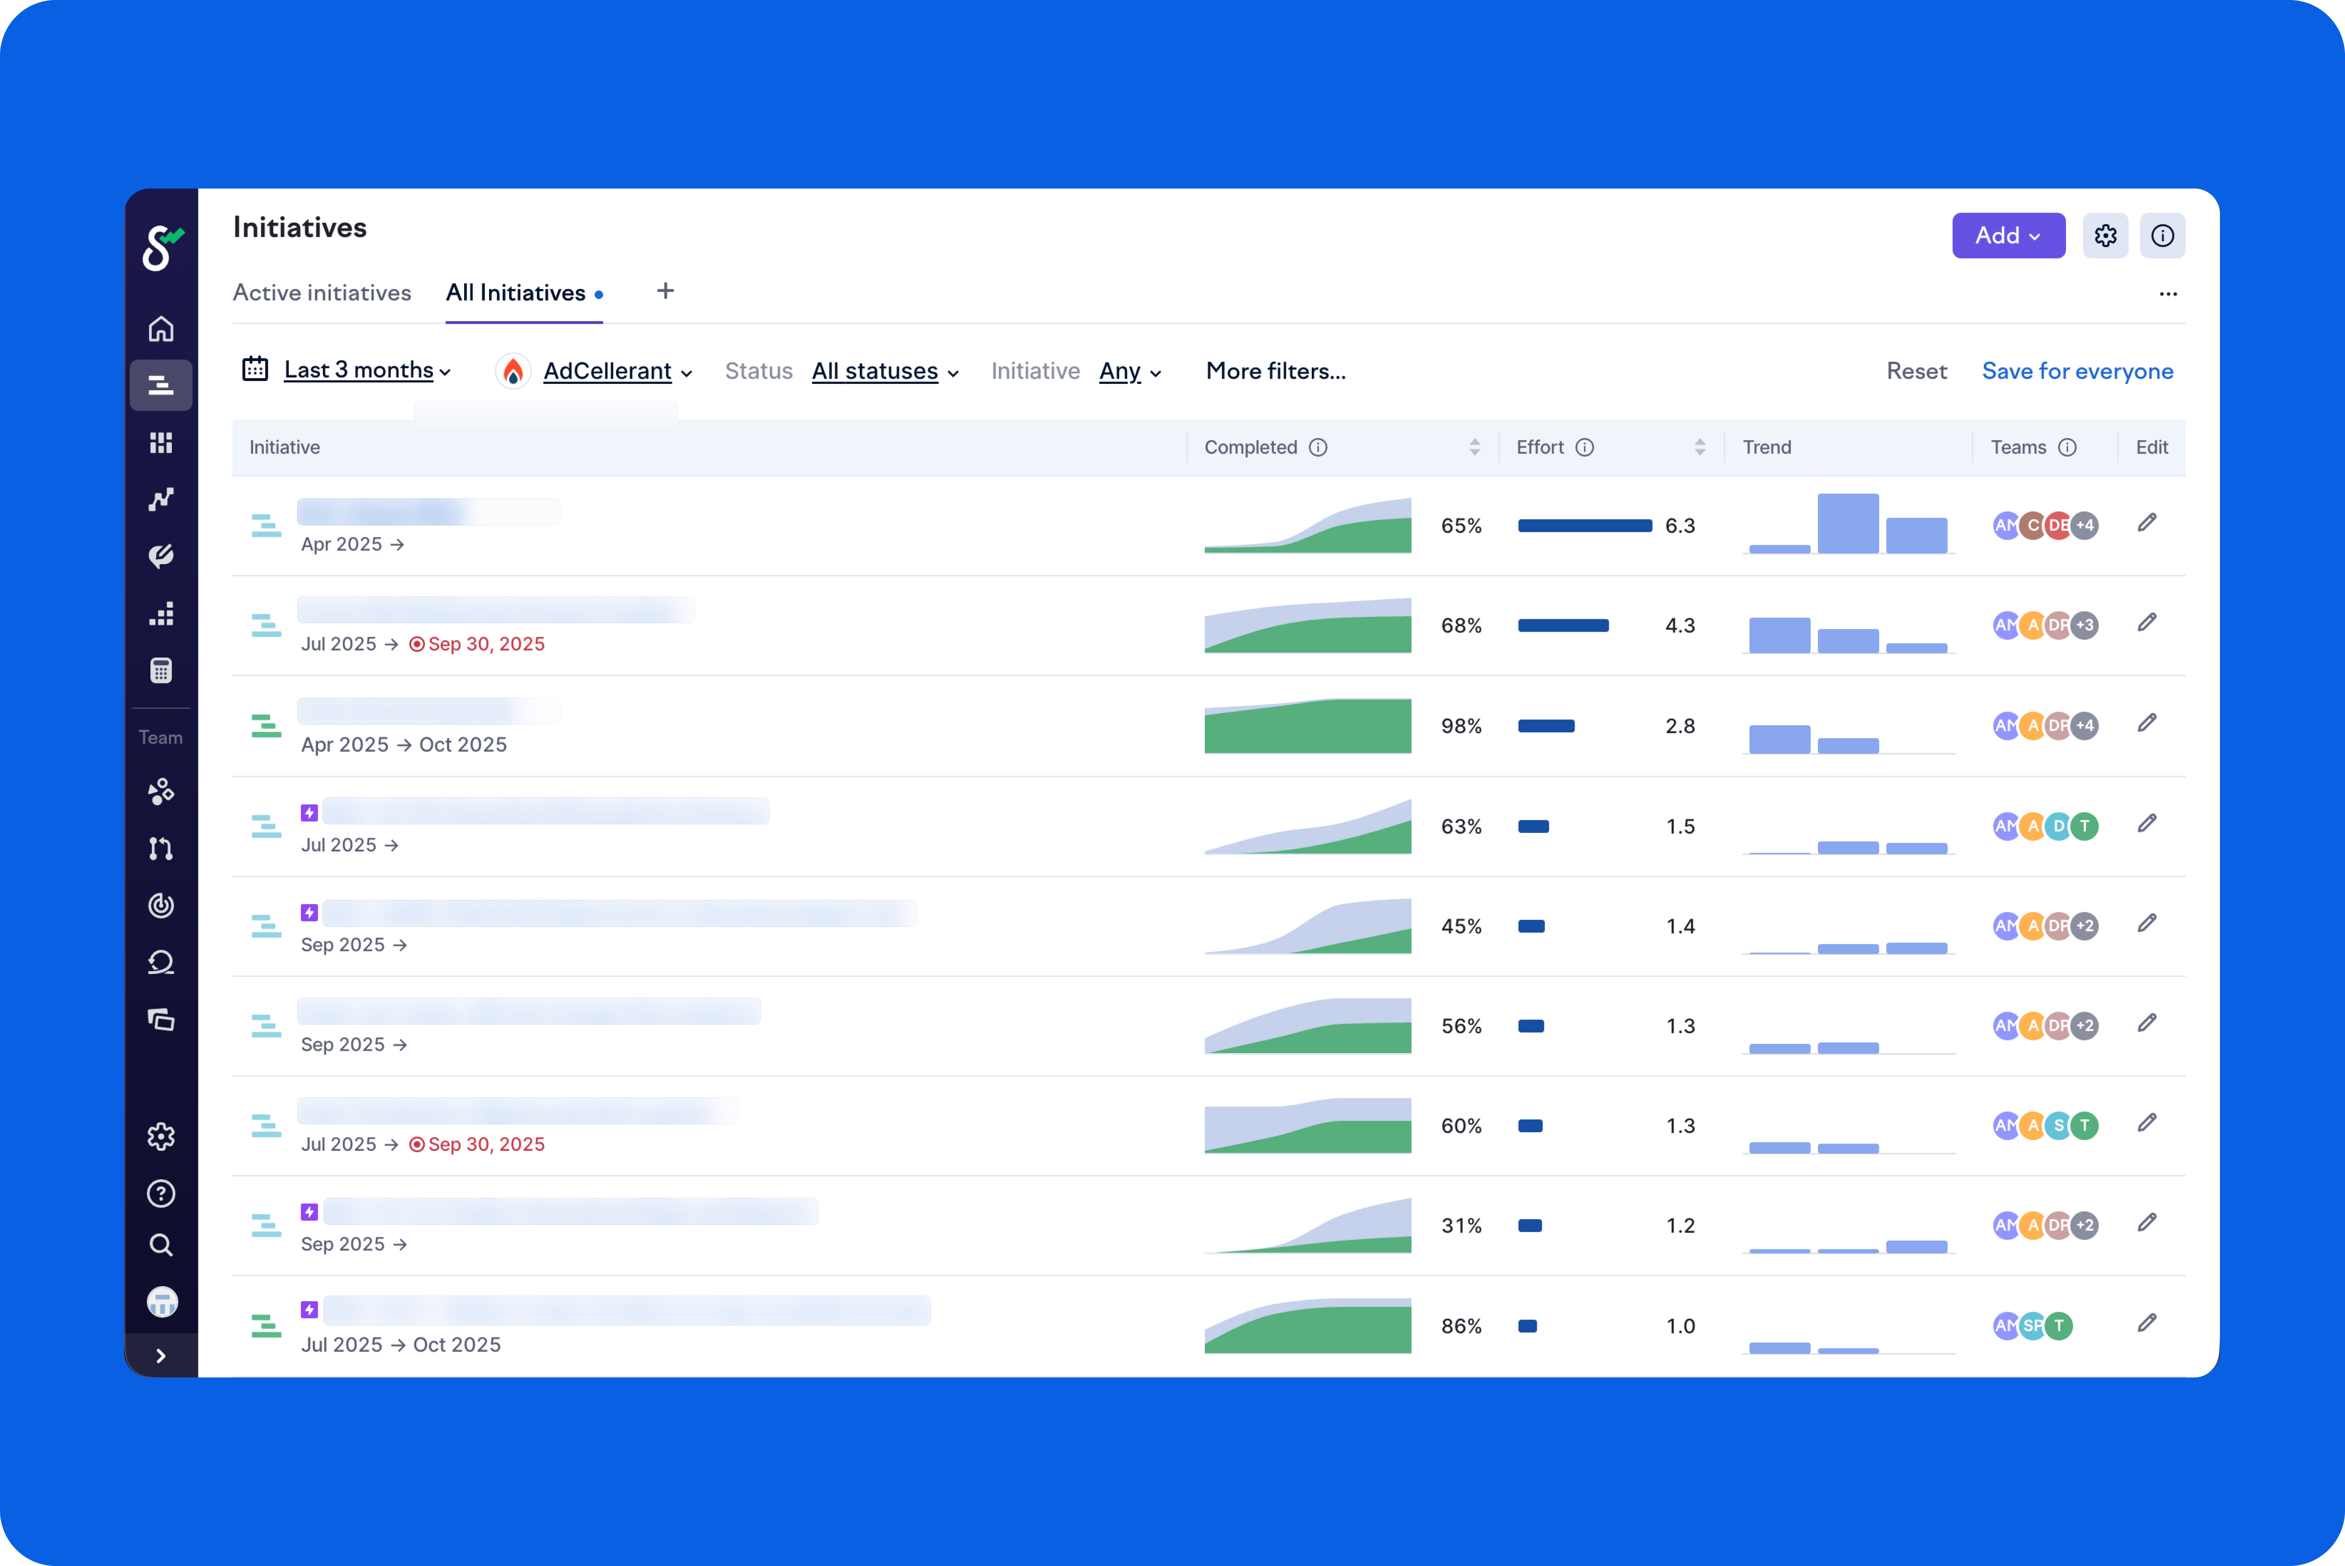Image resolution: width=2345 pixels, height=1566 pixels.
Task: Click the Save for everyone link
Action: tap(2077, 372)
